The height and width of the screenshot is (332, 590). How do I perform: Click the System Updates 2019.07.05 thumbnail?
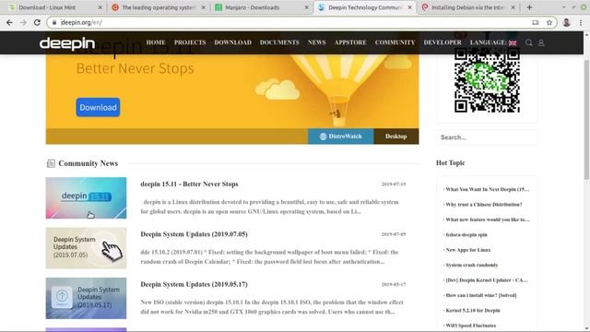86,248
